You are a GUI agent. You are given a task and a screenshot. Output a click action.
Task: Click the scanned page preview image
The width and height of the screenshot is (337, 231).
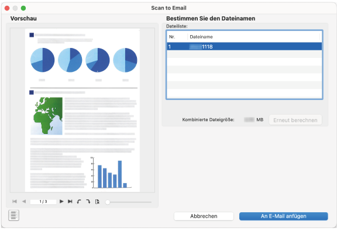pyautogui.click(x=82, y=110)
